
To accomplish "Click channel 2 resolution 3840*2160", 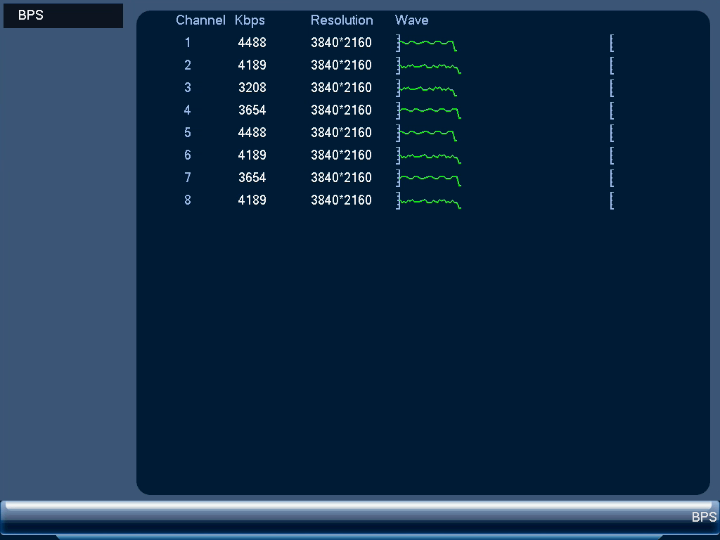I will (x=341, y=65).
